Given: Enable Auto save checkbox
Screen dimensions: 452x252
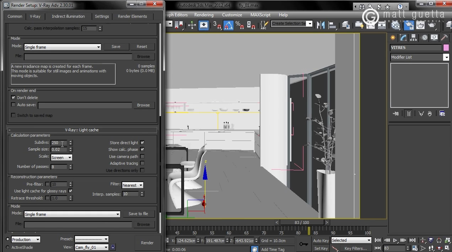Looking at the screenshot, I should [14, 105].
